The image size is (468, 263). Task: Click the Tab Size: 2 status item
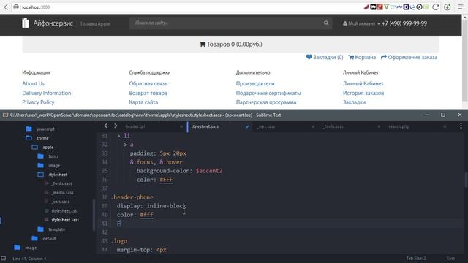pos(416,258)
